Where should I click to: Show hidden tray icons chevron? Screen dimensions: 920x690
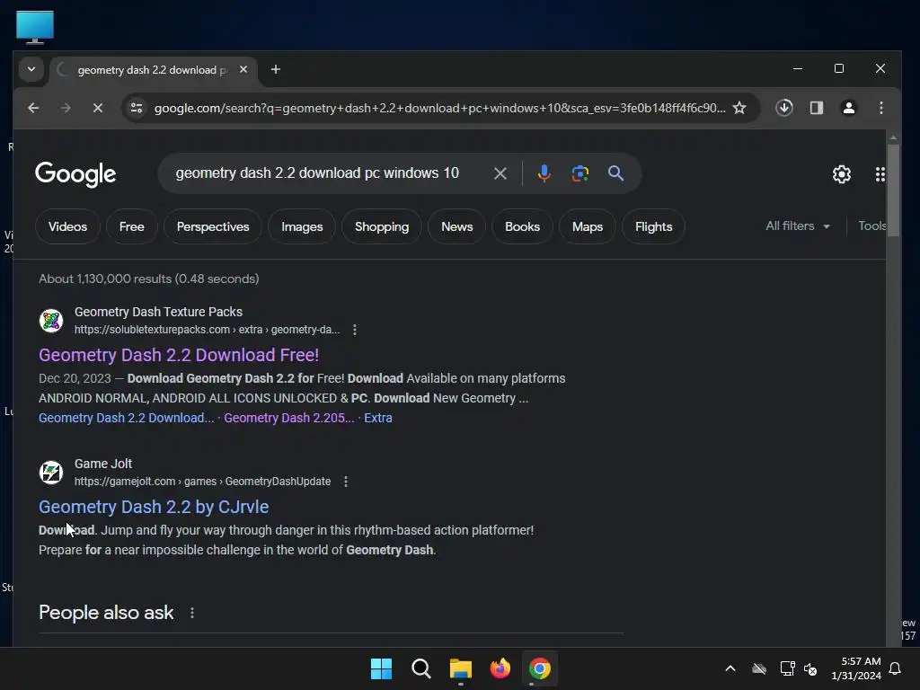(x=730, y=668)
